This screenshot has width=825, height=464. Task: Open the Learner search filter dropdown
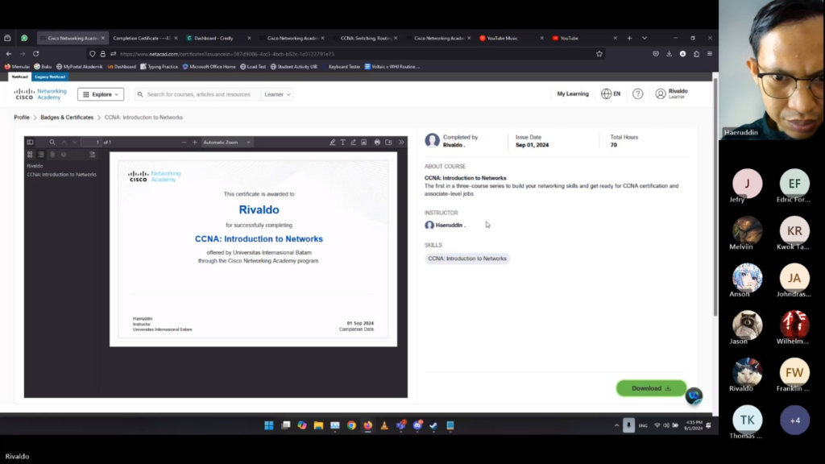tap(277, 94)
